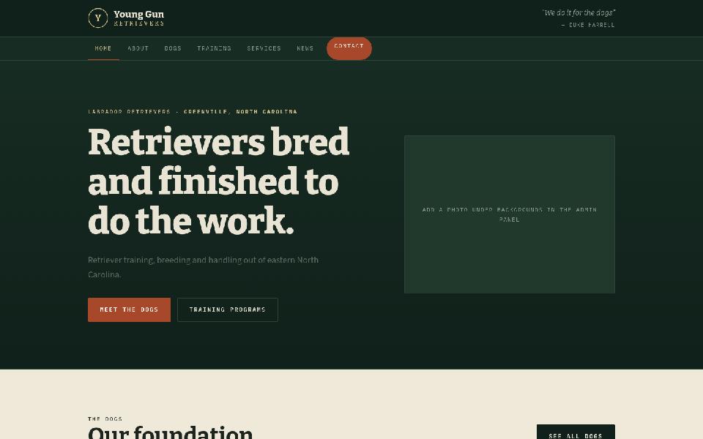The image size is (703, 439).
Task: Click the 'Retriever training, breeding and handling' paragraph
Action: point(203,267)
